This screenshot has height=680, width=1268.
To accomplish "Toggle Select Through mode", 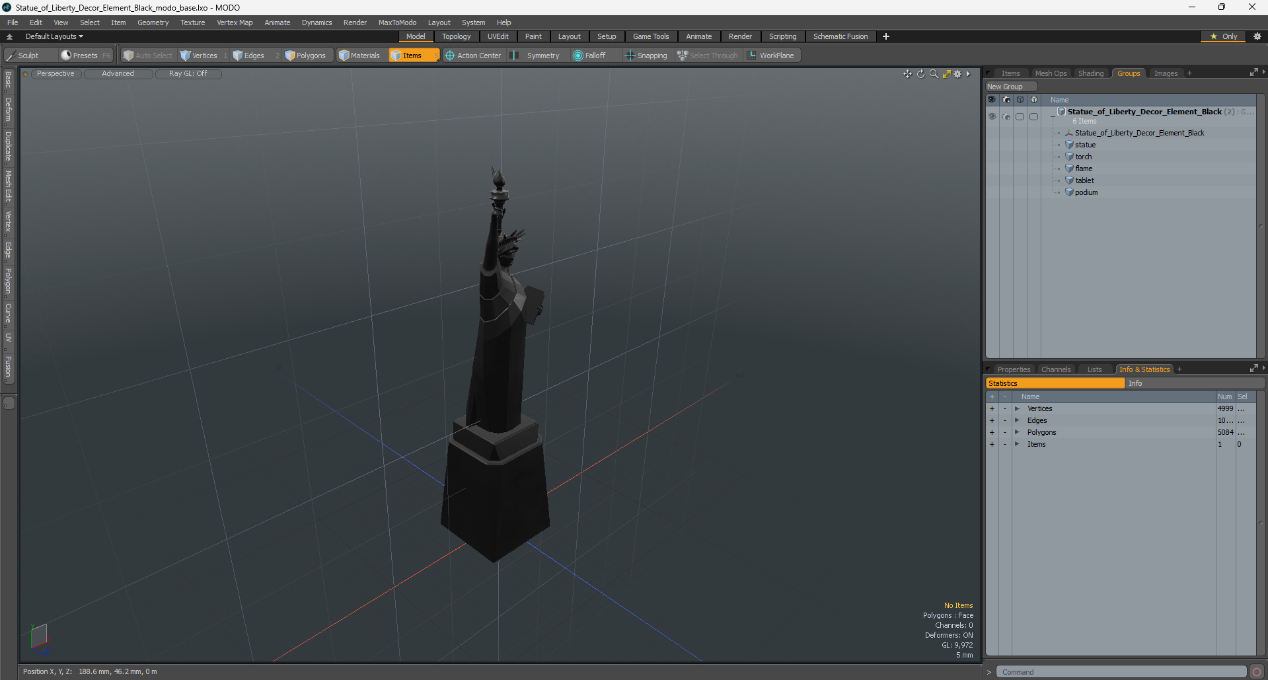I will coord(708,56).
